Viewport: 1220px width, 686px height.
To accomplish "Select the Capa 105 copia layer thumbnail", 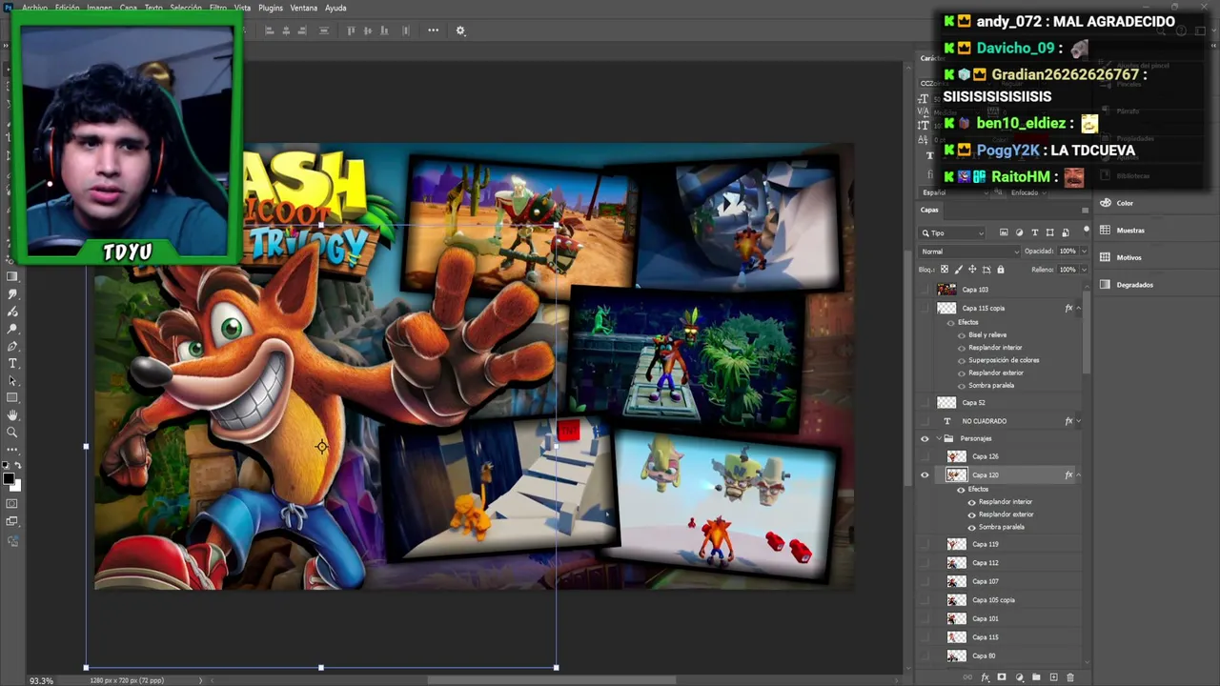I will tap(956, 600).
